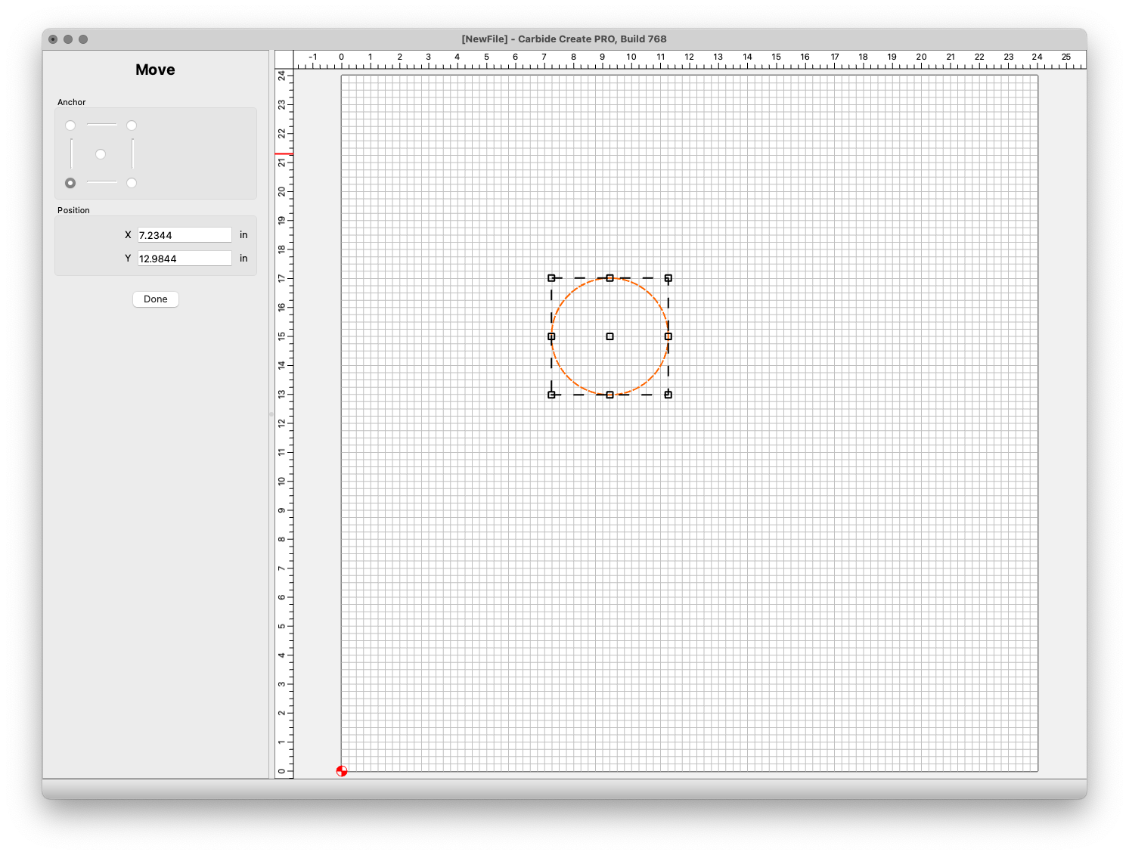Click the top-right selection handle of circle

pyautogui.click(x=668, y=278)
